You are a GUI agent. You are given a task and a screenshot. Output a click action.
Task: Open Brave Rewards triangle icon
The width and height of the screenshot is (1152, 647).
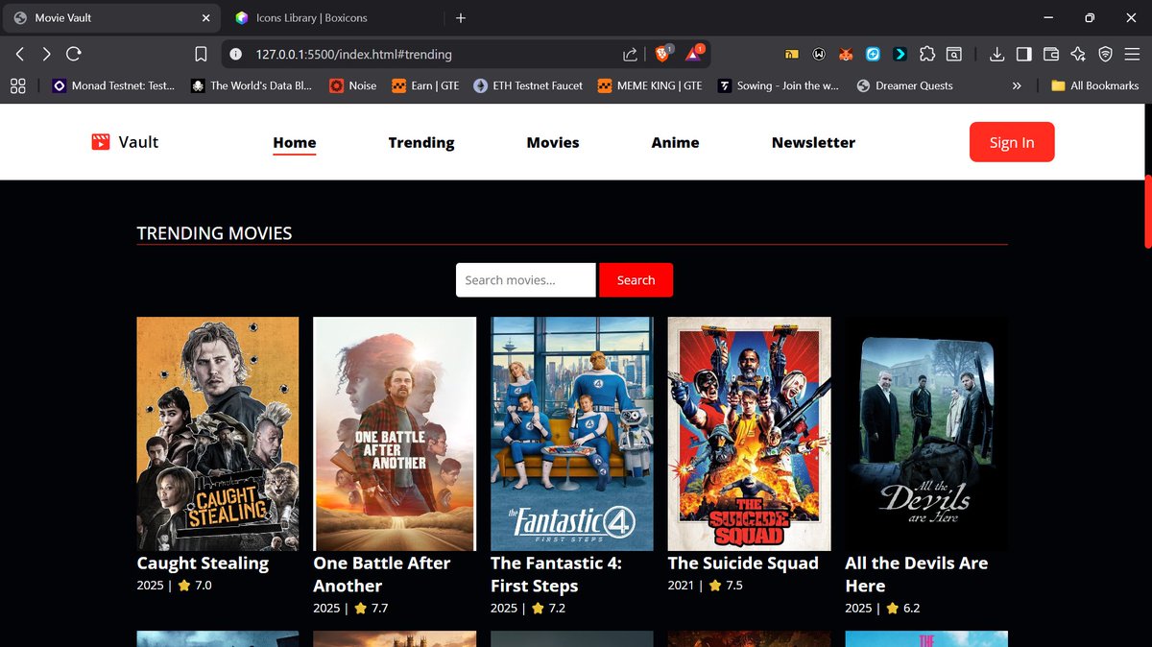coord(694,54)
